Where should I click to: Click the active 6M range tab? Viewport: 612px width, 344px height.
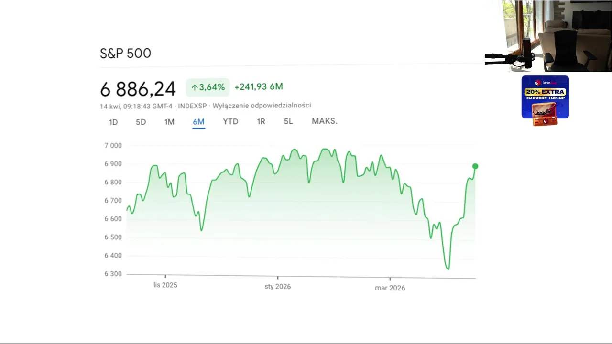tap(198, 122)
